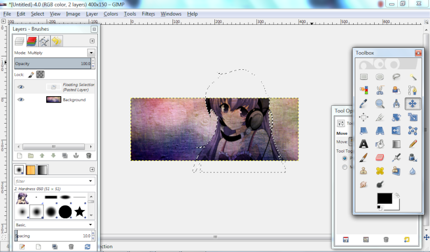The width and height of the screenshot is (430, 252).
Task: Create a new layer
Action: (19, 156)
